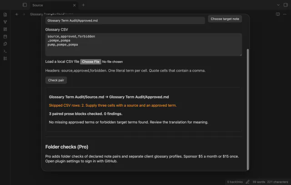Click the Glossary CSV label
The width and height of the screenshot is (291, 185).
pos(56,30)
